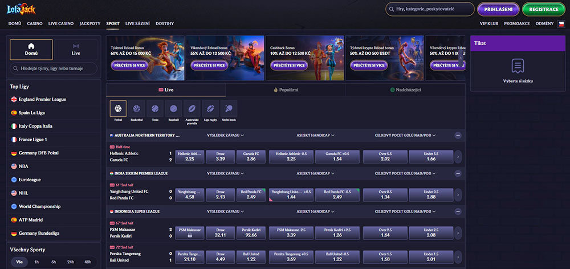Click the Euroleague globe icon
The height and width of the screenshot is (269, 570).
(x=14, y=180)
